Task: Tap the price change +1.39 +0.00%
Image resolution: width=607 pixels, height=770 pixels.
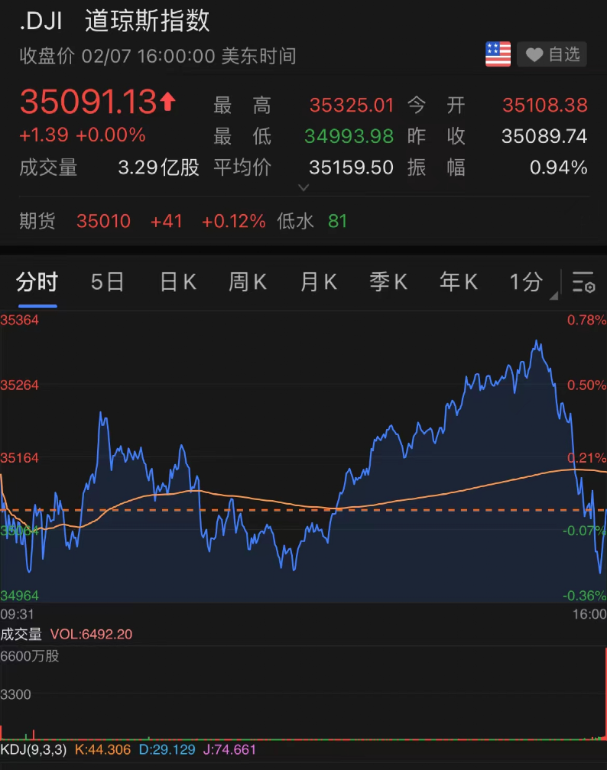Action: 83,135
